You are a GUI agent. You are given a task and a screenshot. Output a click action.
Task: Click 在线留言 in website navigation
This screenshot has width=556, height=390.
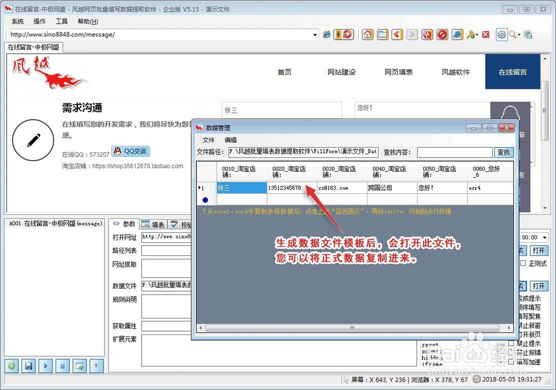[513, 72]
